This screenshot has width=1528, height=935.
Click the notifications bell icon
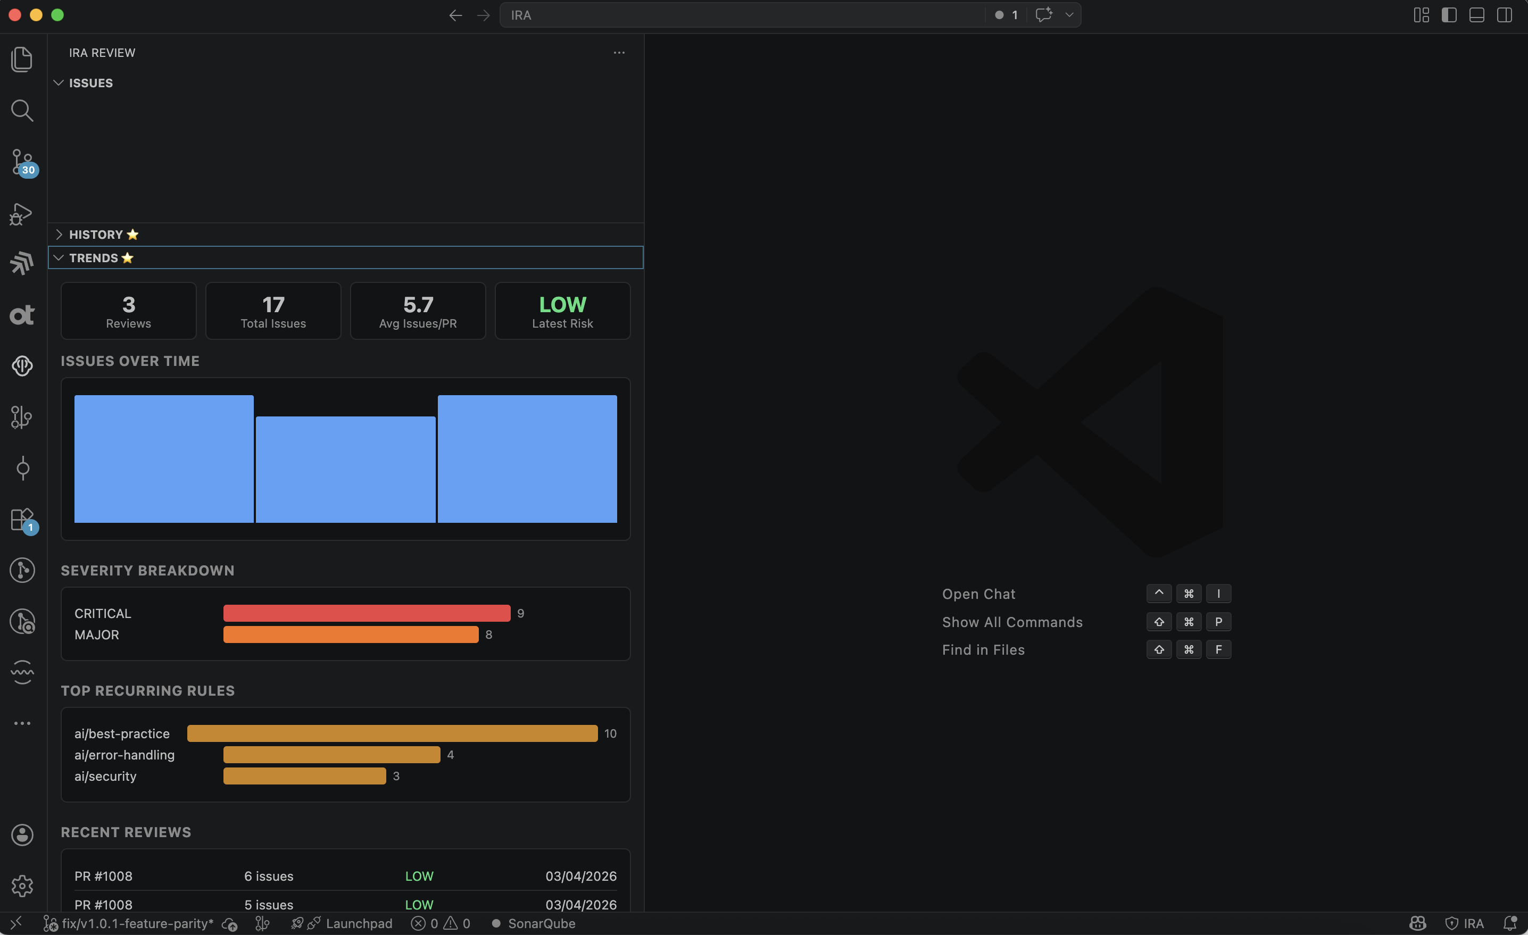pos(1510,924)
